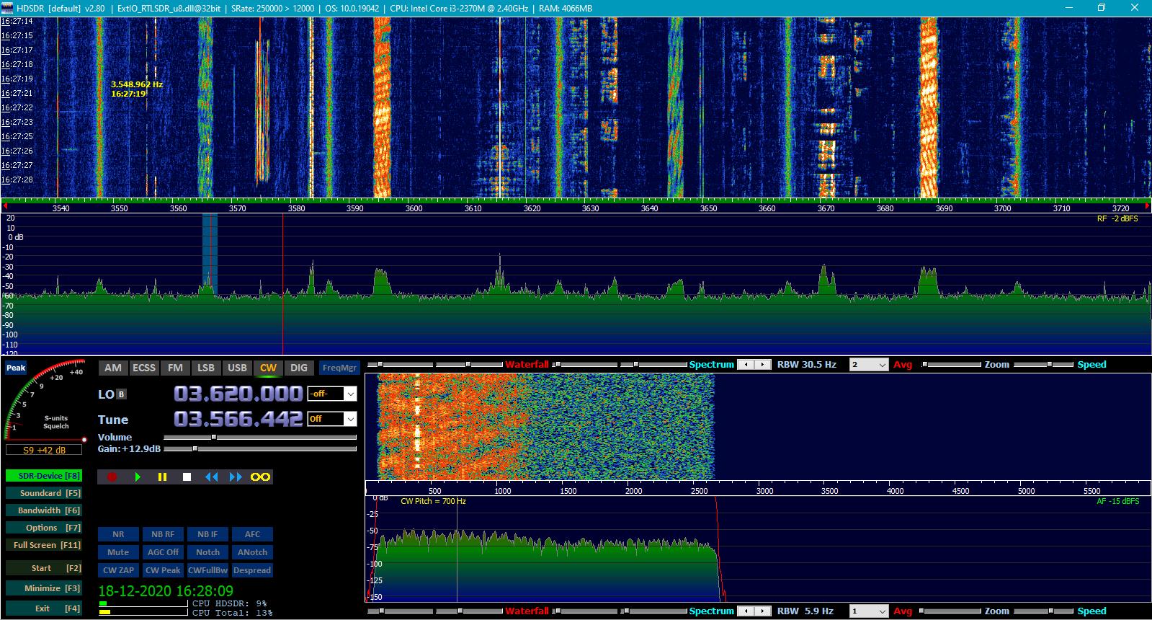This screenshot has width=1152, height=620.
Task: Click Minimize [F3] button
Action: pos(43,588)
